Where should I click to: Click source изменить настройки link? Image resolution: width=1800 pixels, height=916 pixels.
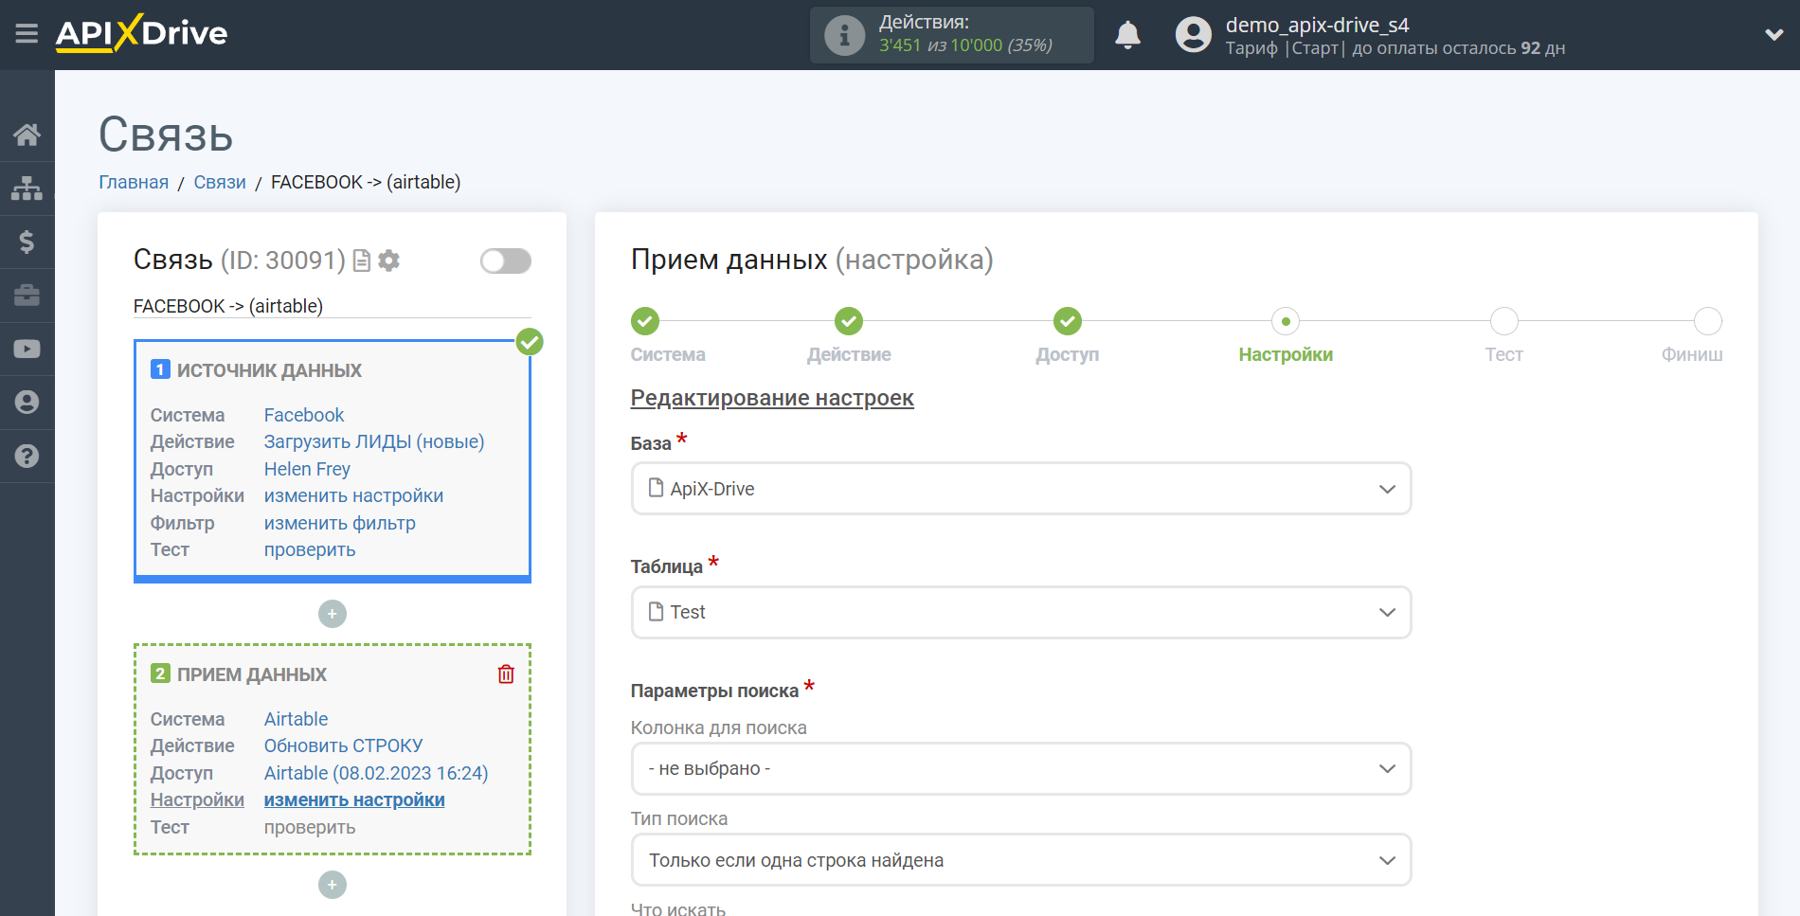tap(353, 495)
